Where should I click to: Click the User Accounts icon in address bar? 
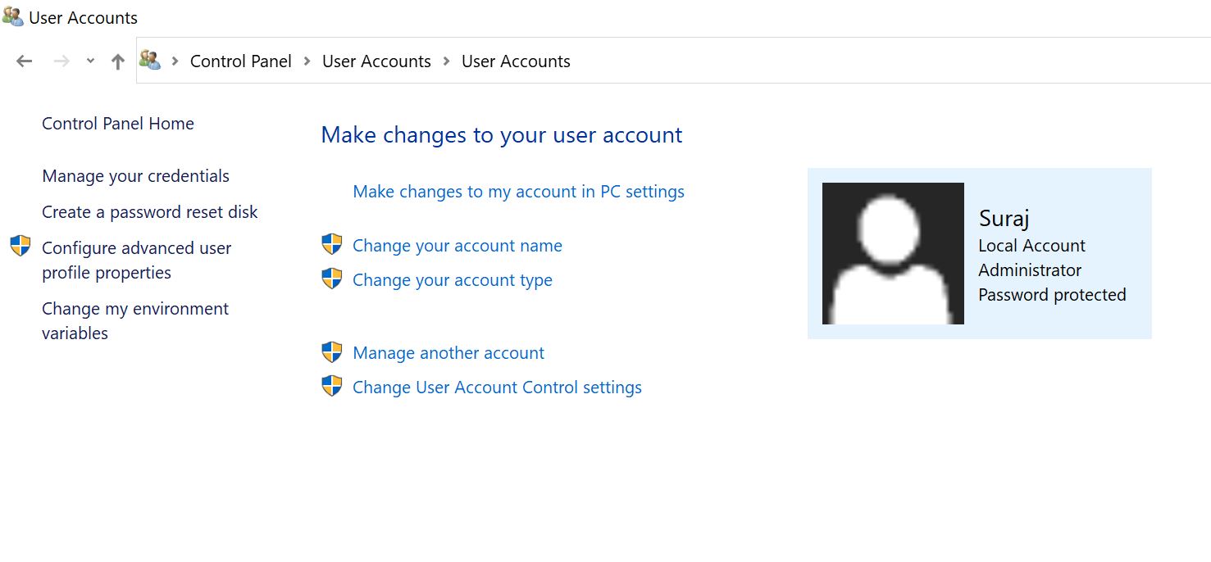tap(149, 60)
